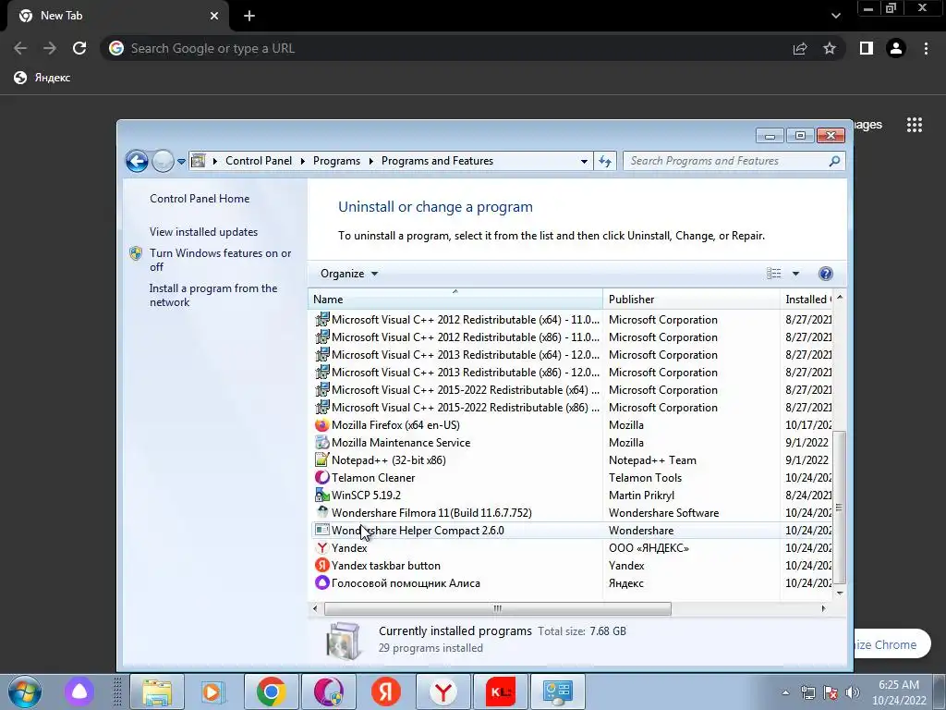Click the Martin Prikryl publisher cell

pyautogui.click(x=641, y=496)
